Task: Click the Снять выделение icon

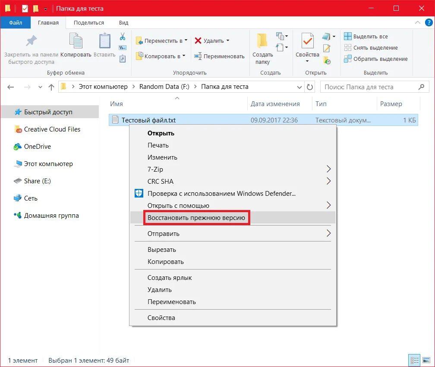Action: (347, 48)
